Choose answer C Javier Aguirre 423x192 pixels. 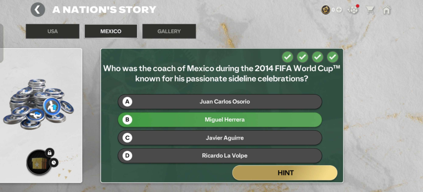pyautogui.click(x=219, y=138)
